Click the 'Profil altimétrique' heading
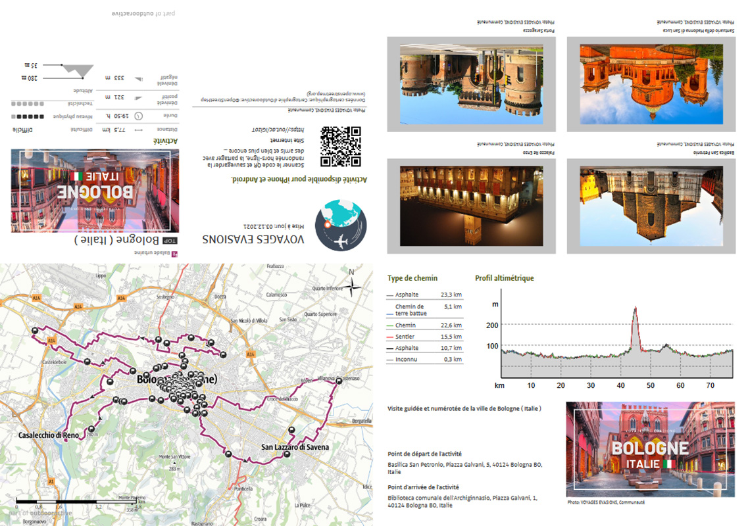The image size is (750, 526). pos(504,278)
